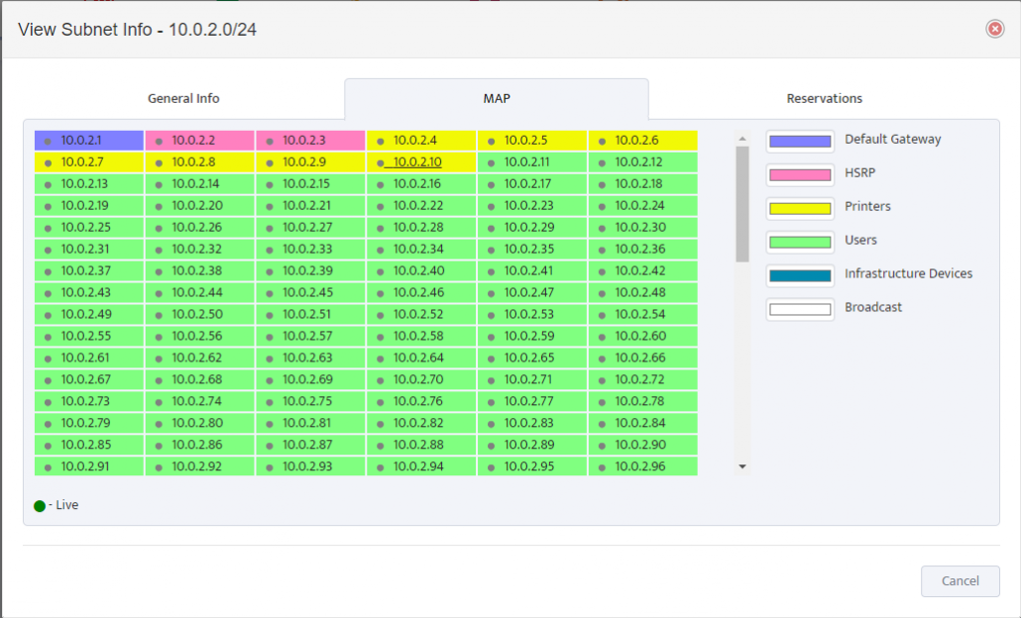Image resolution: width=1021 pixels, height=618 pixels.
Task: Open the Reservations tab
Action: point(825,98)
